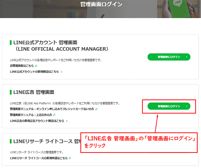Open LINE広告の新規広告アカウント開設はこちら link
201x168 pixels.
pyautogui.click(x=37, y=121)
